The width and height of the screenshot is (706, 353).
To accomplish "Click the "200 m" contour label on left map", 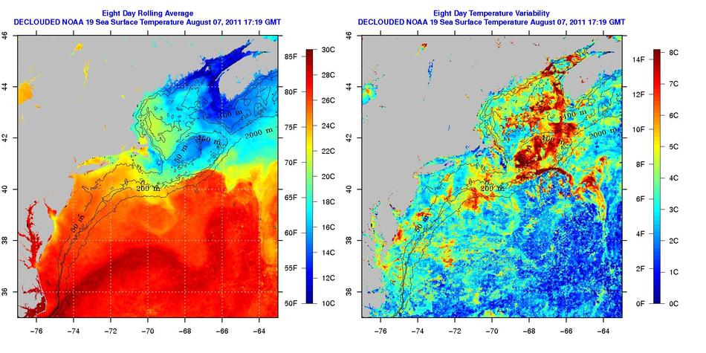I will click(x=148, y=188).
